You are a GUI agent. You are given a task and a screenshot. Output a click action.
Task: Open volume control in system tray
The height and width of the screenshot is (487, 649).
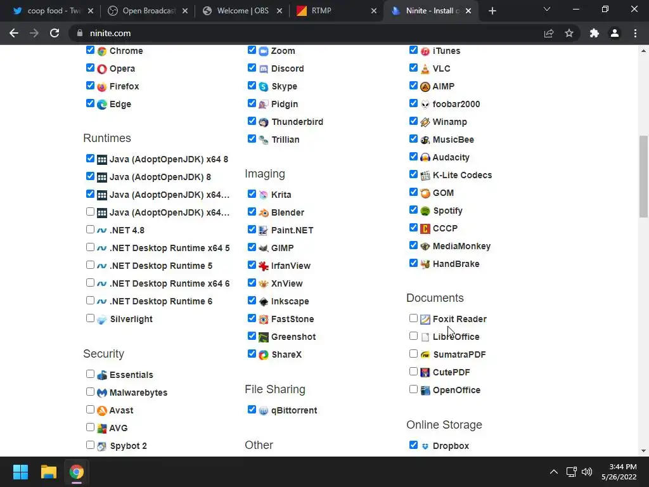tap(587, 472)
